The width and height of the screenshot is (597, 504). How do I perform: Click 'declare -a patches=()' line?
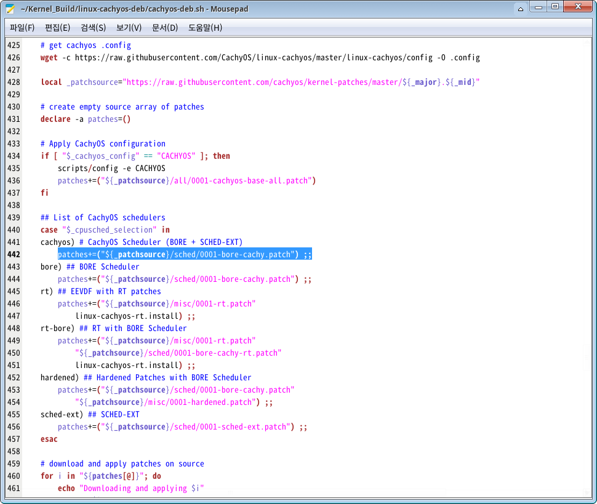[x=86, y=119]
